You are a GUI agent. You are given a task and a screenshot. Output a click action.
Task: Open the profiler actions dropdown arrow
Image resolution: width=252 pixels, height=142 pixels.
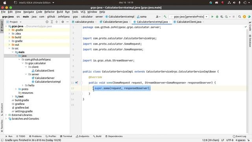[230, 17]
